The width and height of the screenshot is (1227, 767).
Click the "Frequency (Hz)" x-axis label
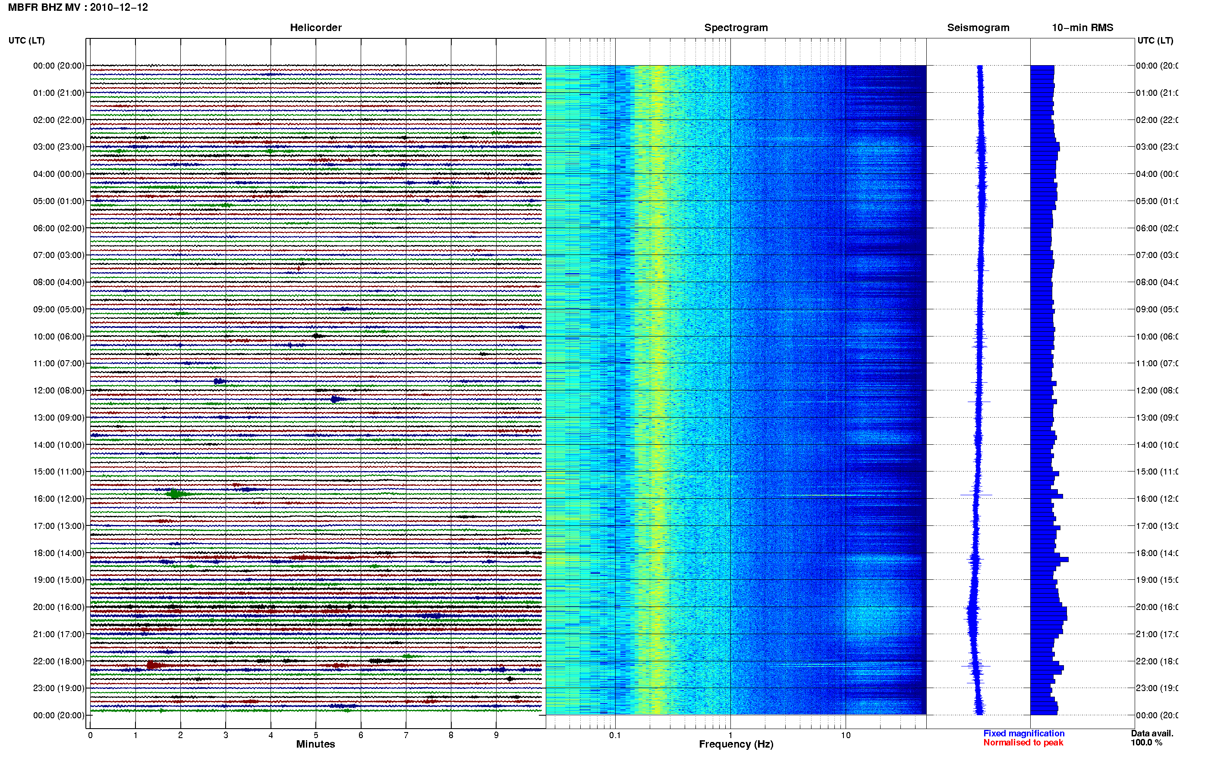click(x=736, y=744)
